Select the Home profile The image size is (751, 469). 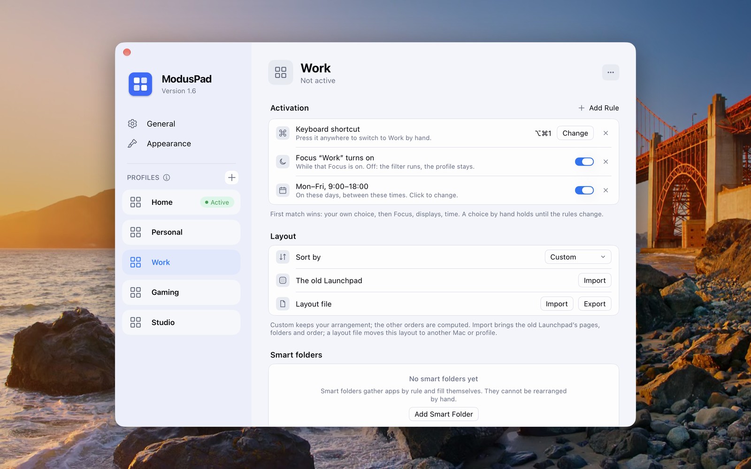181,202
